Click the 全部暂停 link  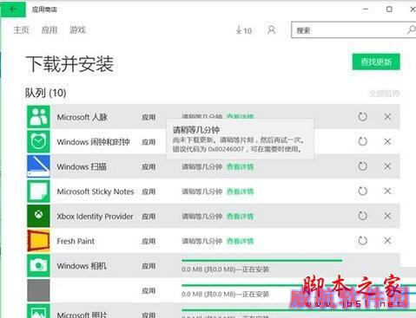click(384, 94)
